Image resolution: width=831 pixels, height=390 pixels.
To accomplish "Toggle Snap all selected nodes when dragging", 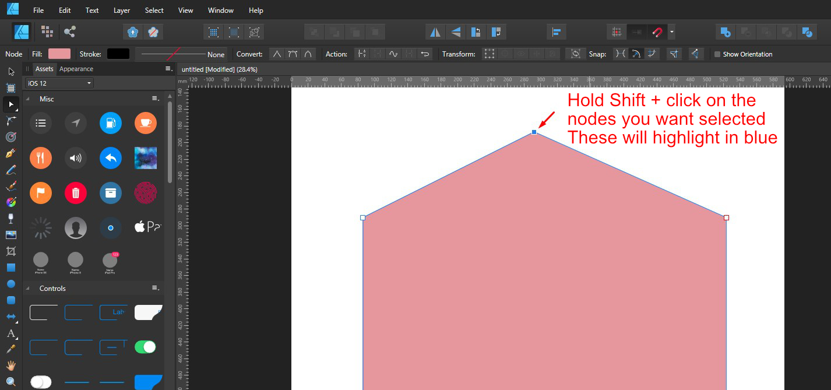I will 652,54.
